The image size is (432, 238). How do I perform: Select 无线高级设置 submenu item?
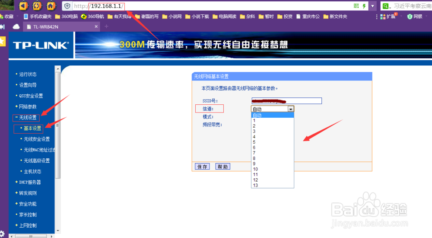(x=37, y=161)
